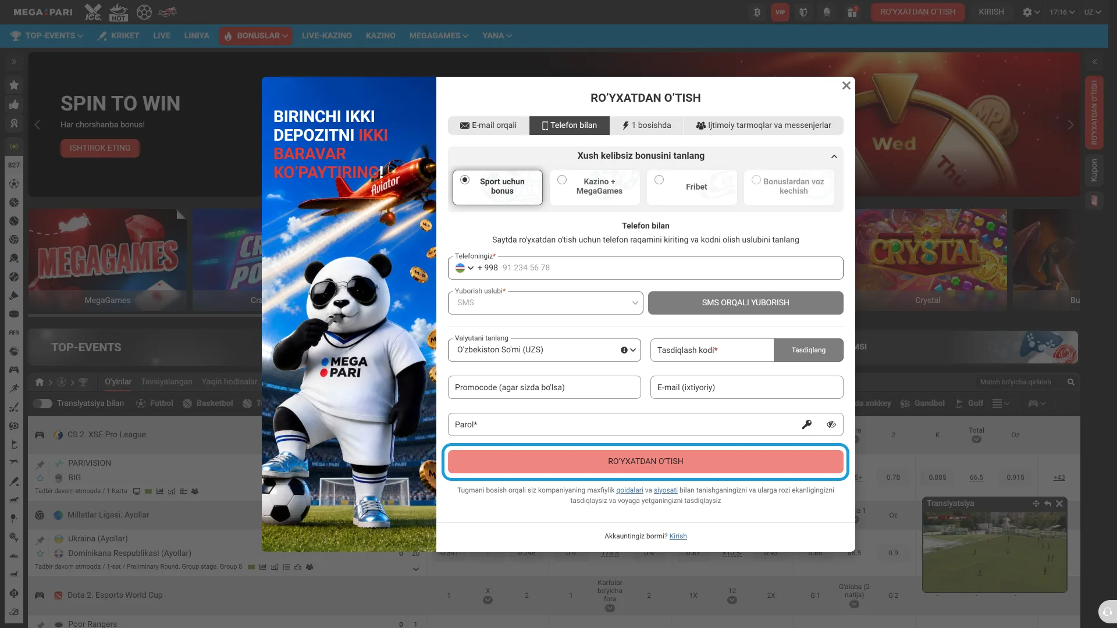Open the Aviator plane icon in header
The width and height of the screenshot is (1117, 628).
coord(168,12)
